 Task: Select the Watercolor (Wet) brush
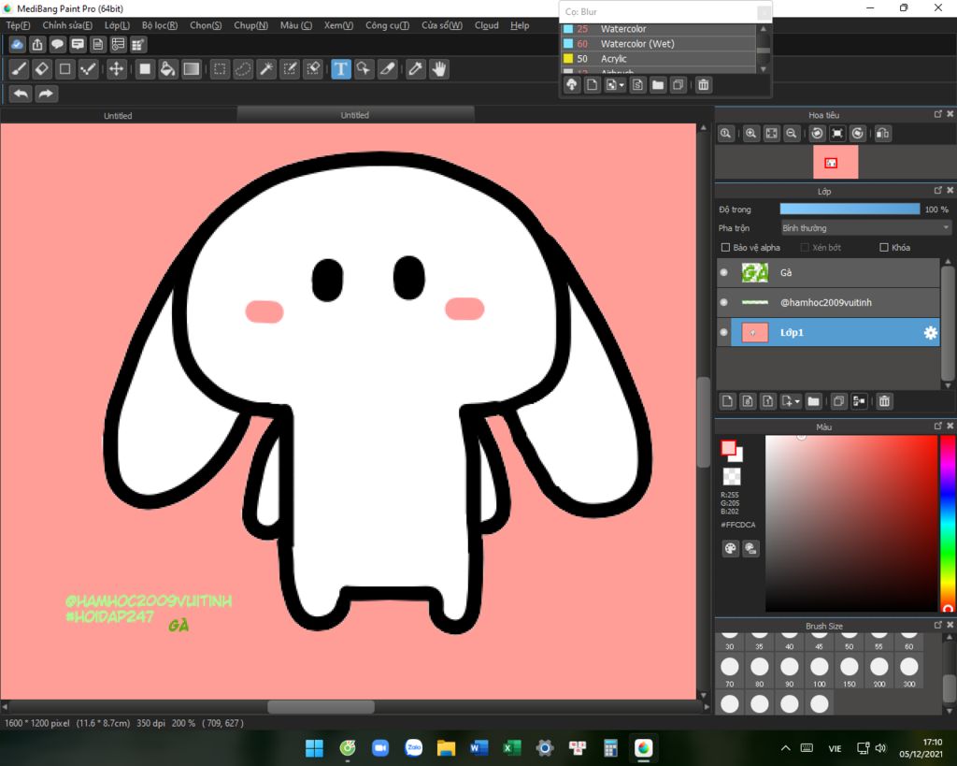point(658,44)
